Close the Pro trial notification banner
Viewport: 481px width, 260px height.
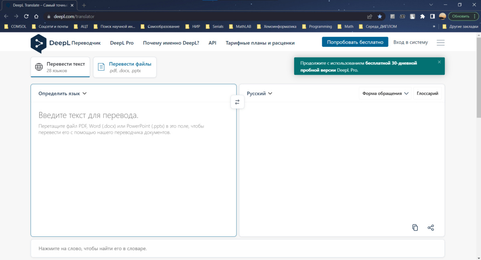click(439, 62)
